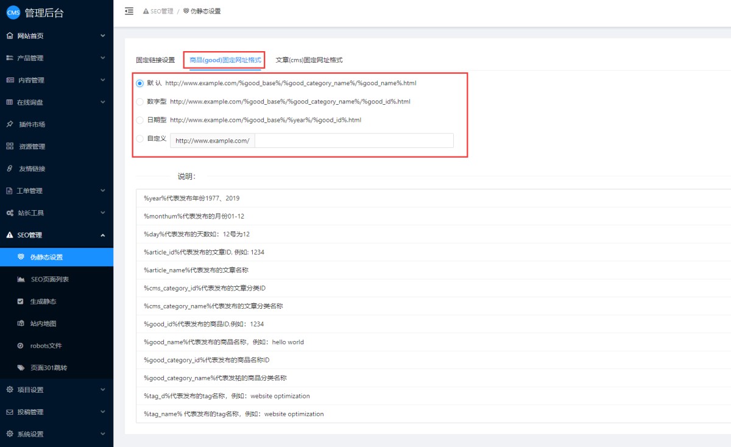Expand the 产品管理 menu chevron
This screenshot has height=447, width=731.
[103, 58]
